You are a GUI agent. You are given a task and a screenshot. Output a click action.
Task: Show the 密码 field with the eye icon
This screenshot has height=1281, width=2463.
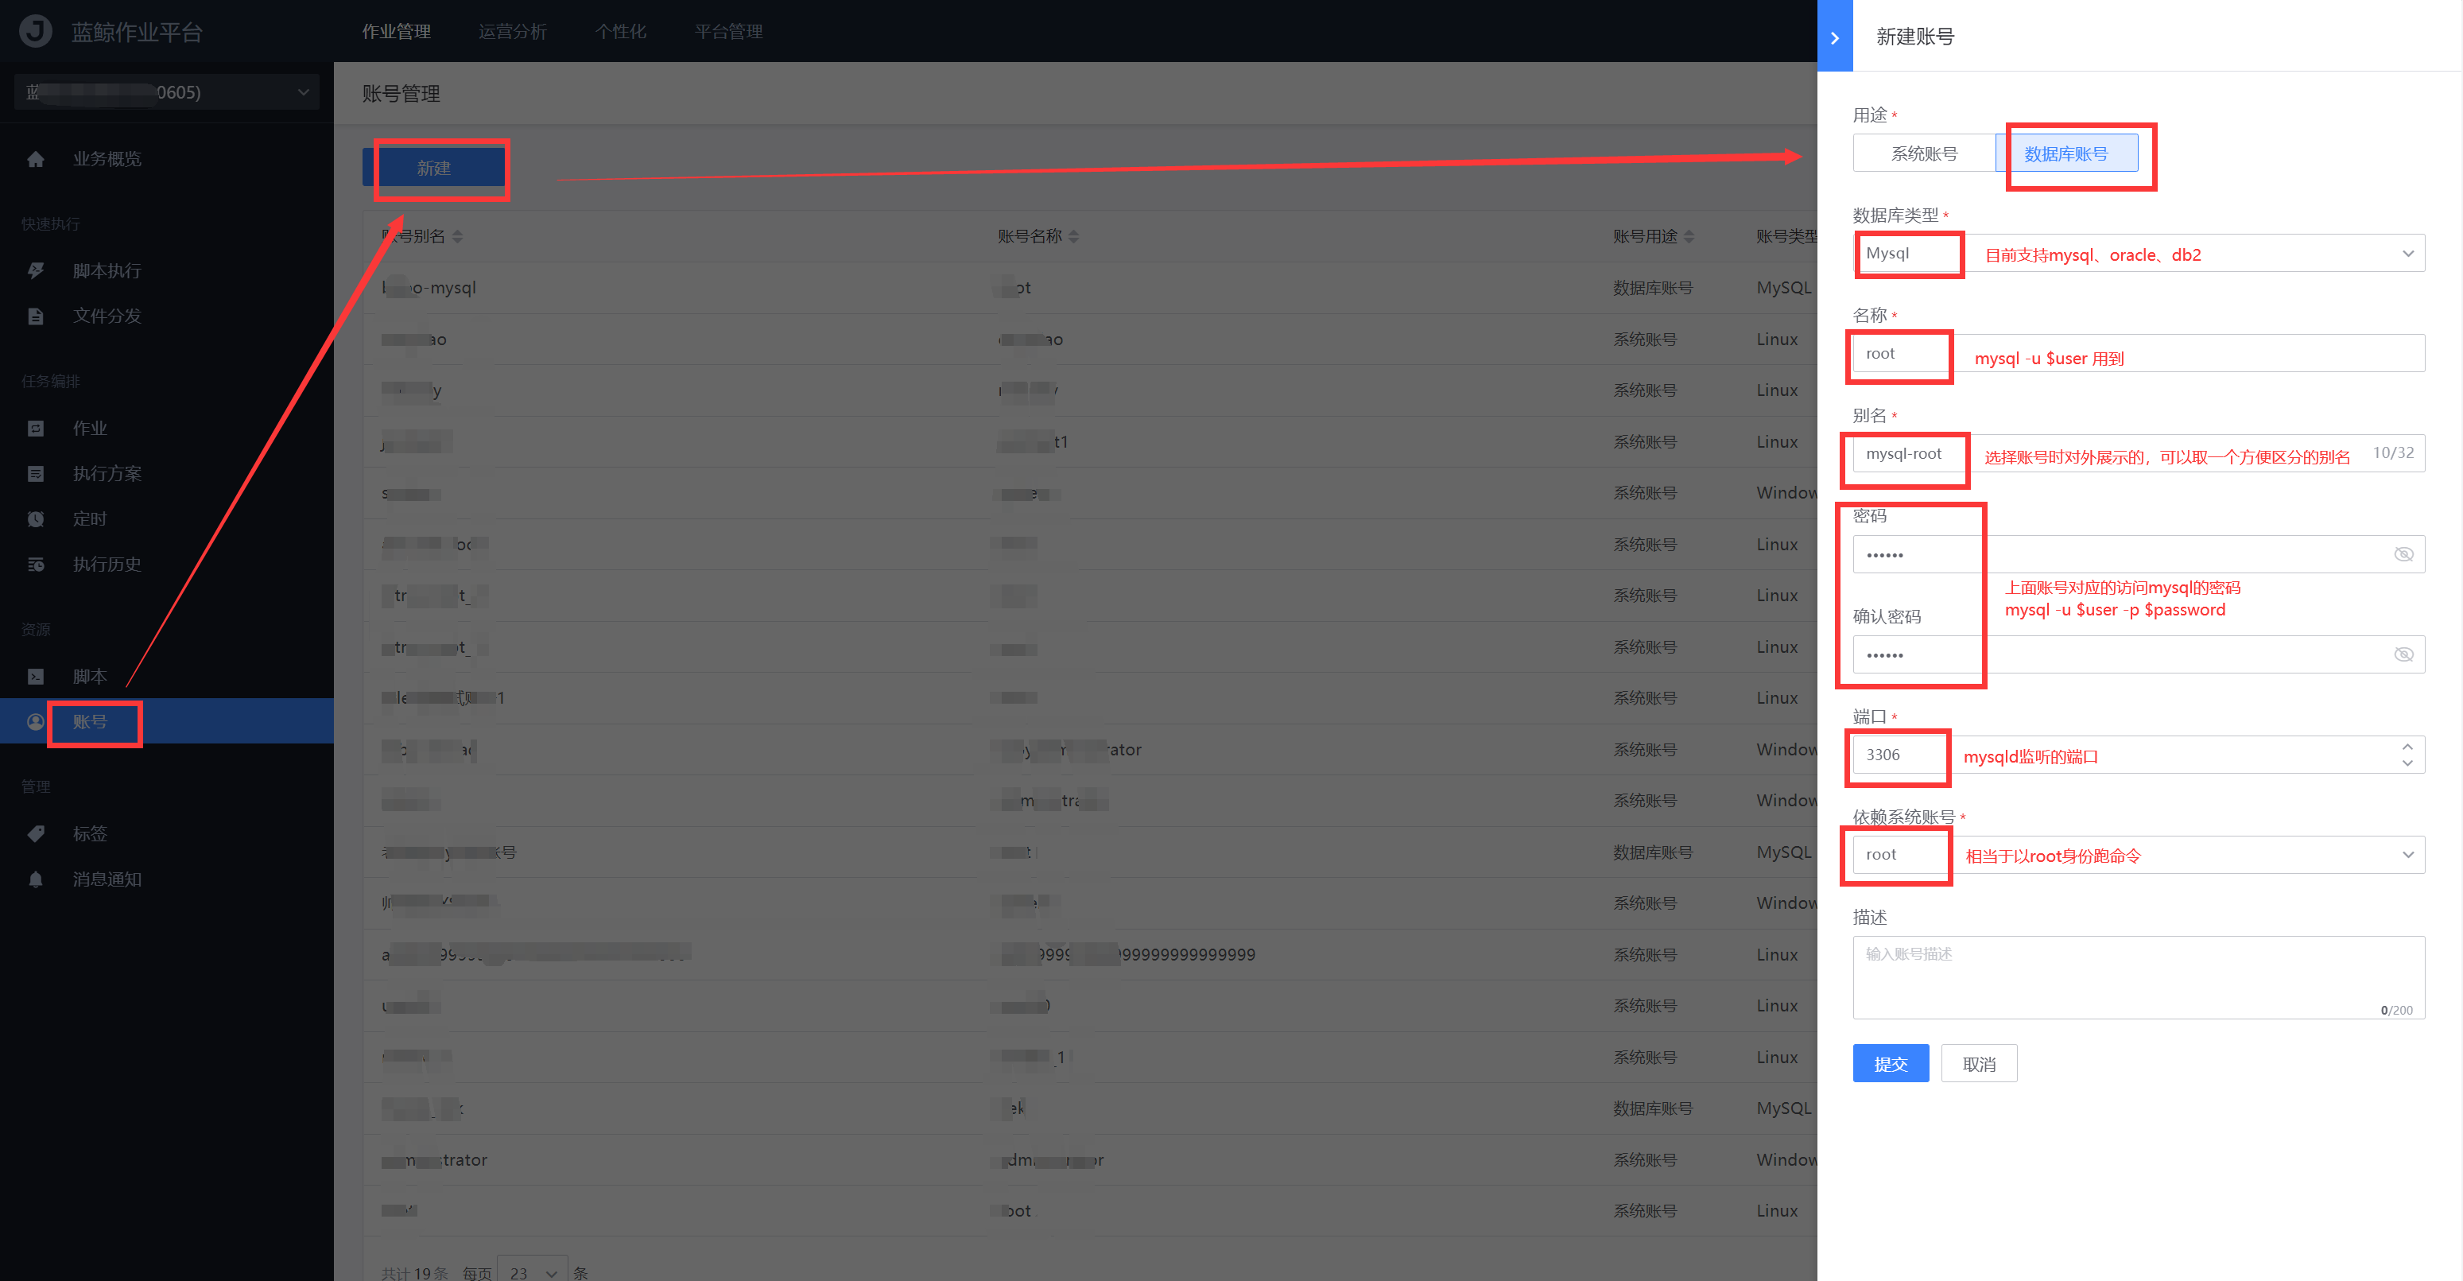(2403, 554)
